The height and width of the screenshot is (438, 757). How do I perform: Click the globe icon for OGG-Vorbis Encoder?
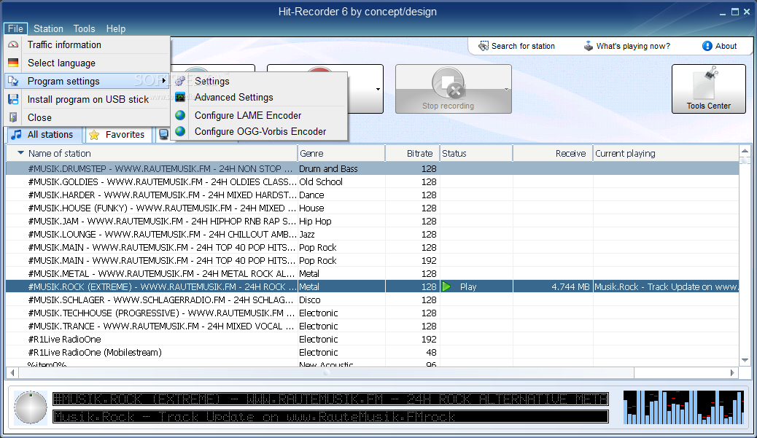pyautogui.click(x=180, y=131)
